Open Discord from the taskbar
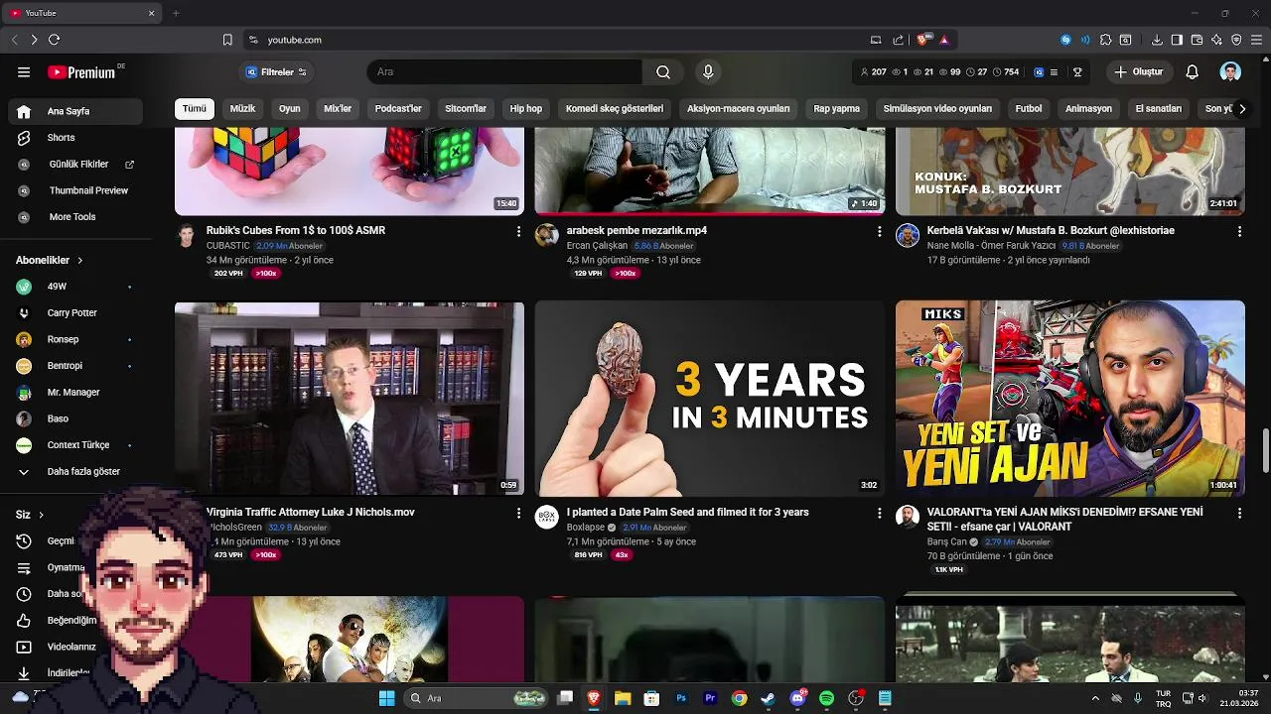The image size is (1271, 714). click(797, 698)
